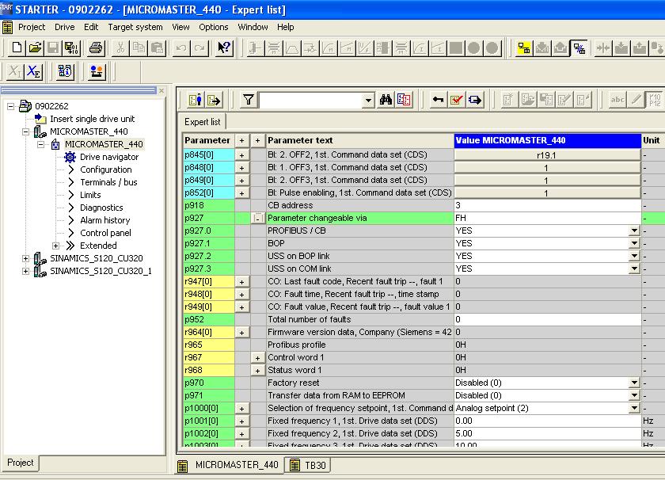Open the filter text combo box dropdown
Viewport: 665px width, 480px height.
coord(369,101)
